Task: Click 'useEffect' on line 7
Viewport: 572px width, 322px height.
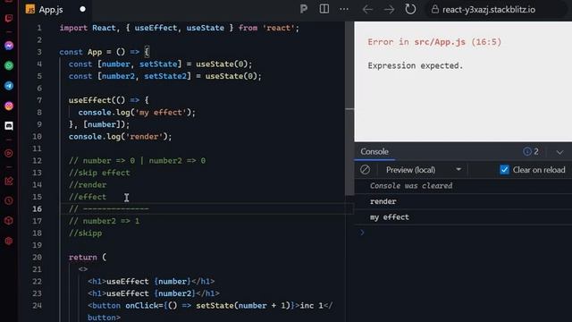Action: point(90,100)
